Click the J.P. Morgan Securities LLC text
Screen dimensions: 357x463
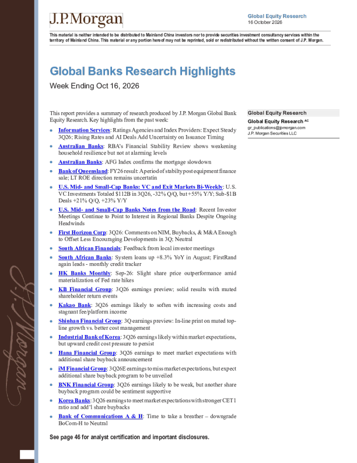[x=272, y=133]
